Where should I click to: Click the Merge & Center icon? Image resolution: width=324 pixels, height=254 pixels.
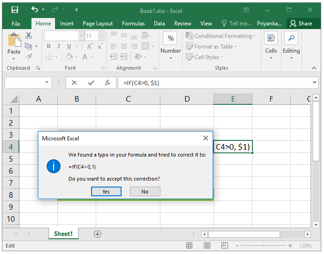pyautogui.click(x=145, y=46)
